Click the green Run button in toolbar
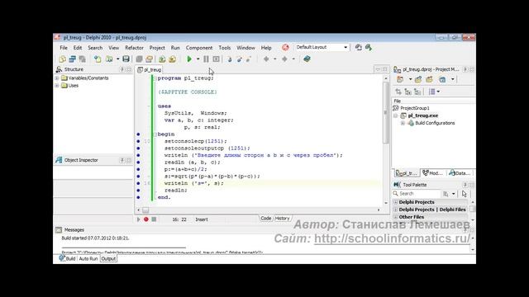The height and width of the screenshot is (297, 529). click(x=189, y=59)
